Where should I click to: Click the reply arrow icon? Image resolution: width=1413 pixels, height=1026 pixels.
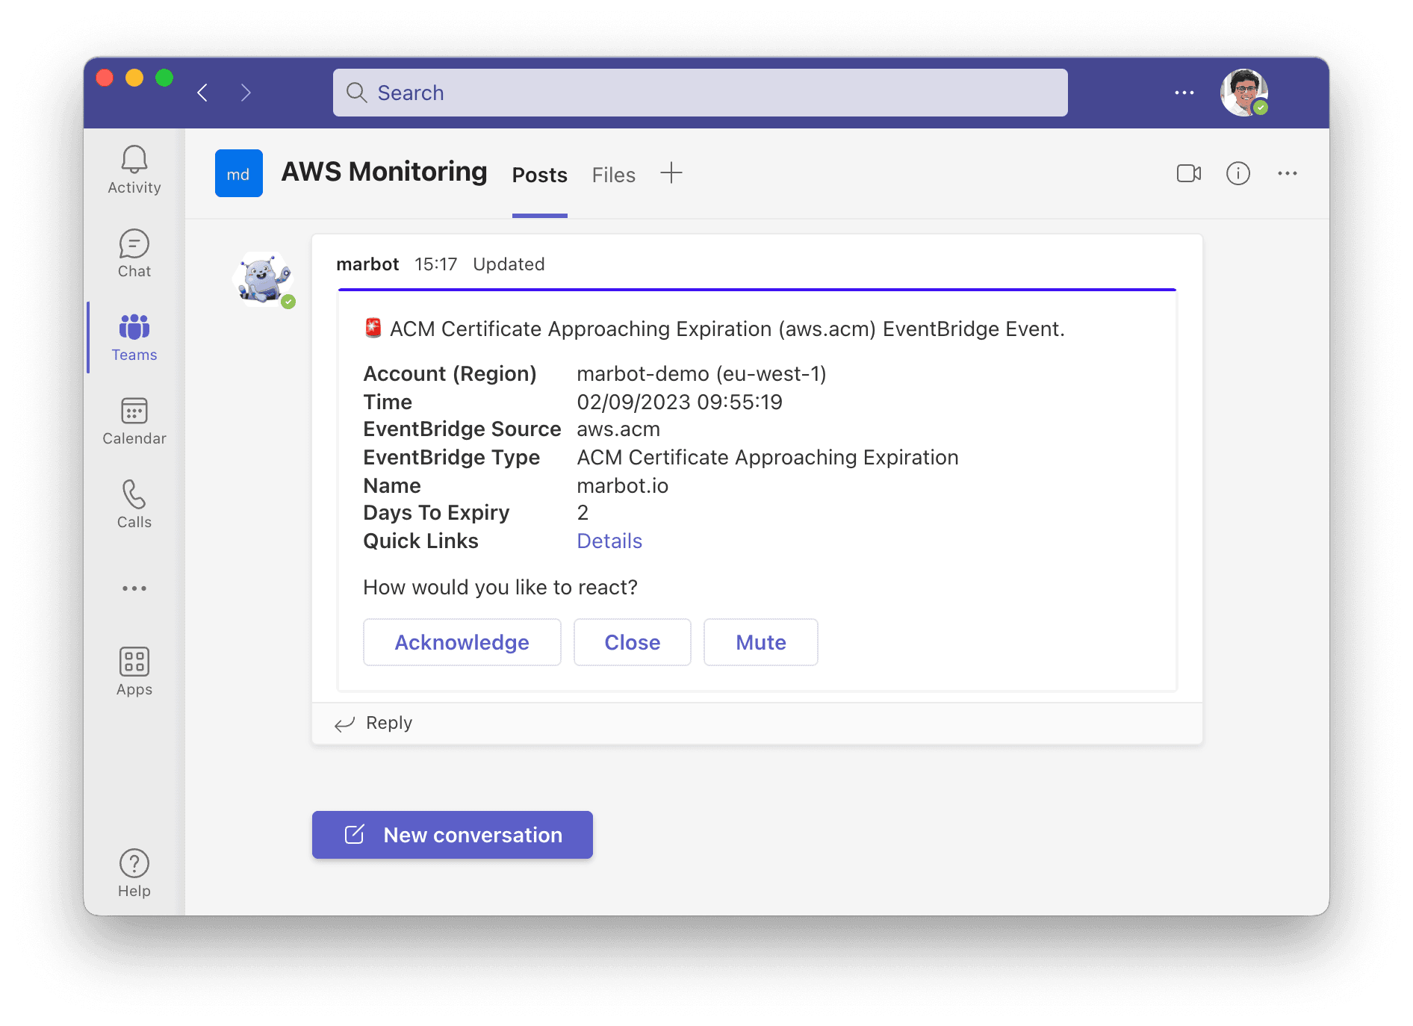point(344,724)
